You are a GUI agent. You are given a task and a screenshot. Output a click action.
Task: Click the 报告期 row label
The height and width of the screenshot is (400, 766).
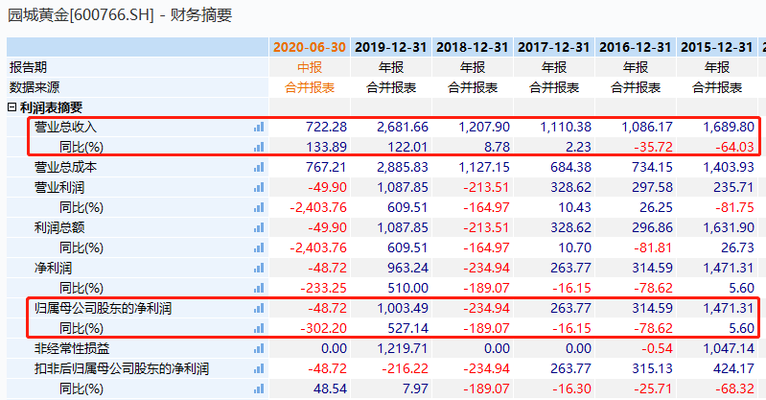(x=28, y=67)
